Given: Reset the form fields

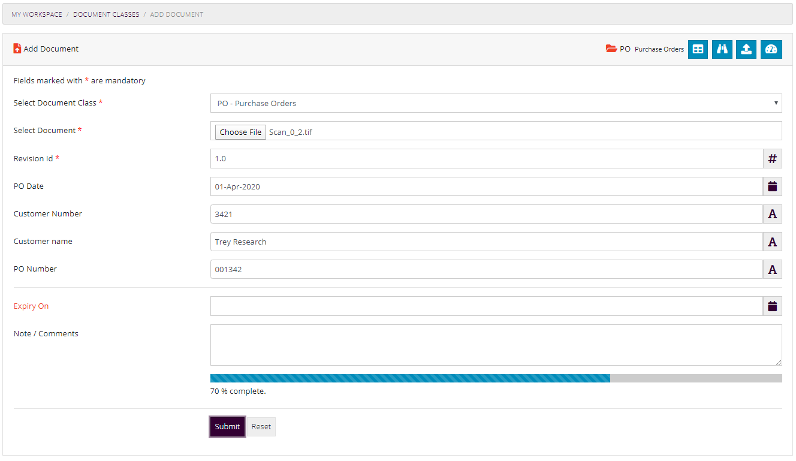Looking at the screenshot, I should [x=261, y=426].
